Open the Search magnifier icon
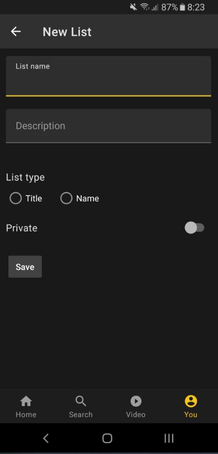This screenshot has width=218, height=454. coord(80,401)
